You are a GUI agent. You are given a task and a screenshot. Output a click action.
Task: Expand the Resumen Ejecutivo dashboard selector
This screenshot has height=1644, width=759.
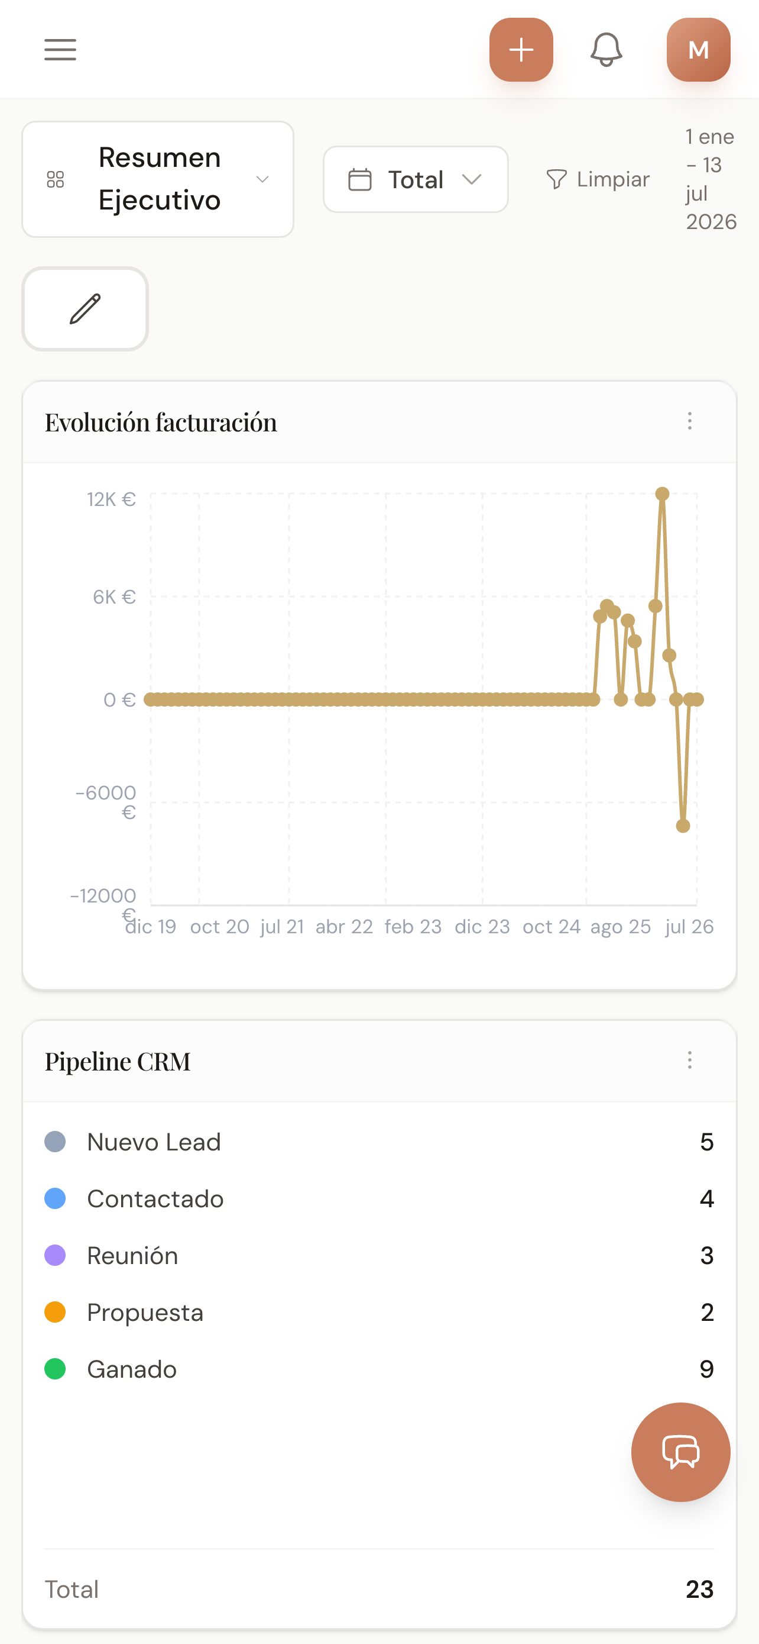coord(158,179)
